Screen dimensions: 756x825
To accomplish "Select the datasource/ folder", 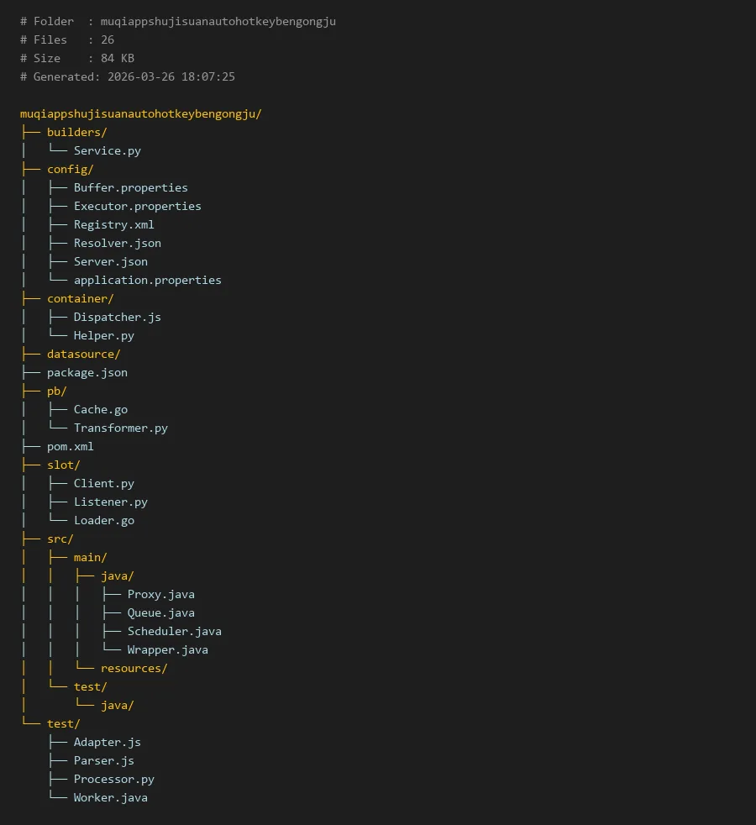I will click(x=83, y=354).
